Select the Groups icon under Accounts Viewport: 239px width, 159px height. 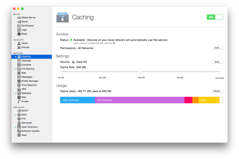[19, 47]
